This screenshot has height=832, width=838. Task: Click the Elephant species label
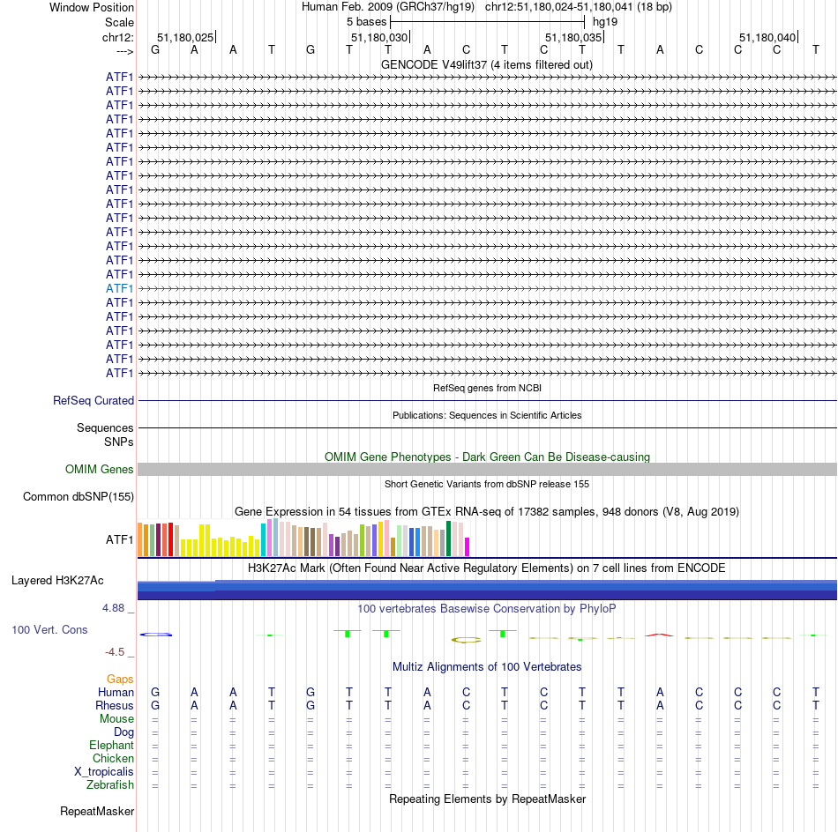(111, 745)
